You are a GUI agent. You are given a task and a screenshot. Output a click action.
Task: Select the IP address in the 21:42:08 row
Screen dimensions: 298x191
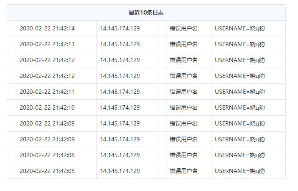tap(120, 155)
